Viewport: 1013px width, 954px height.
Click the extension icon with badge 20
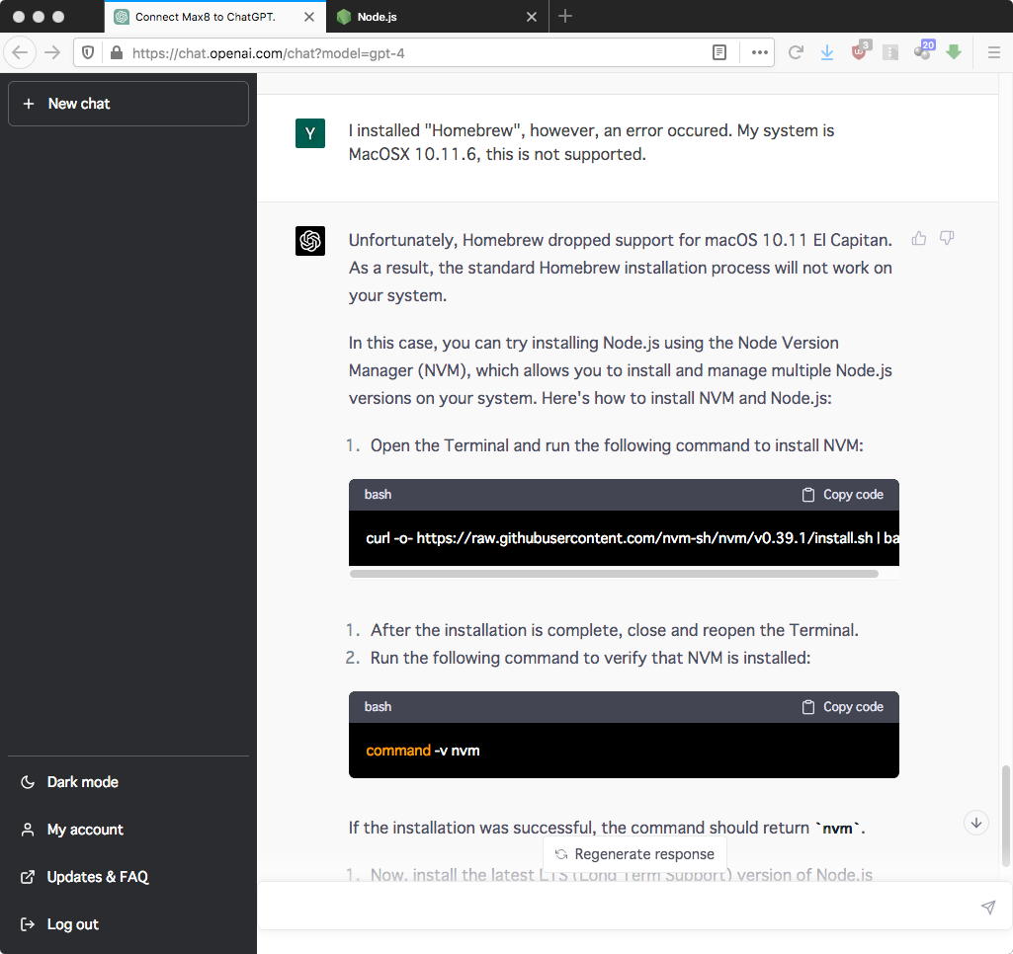coord(924,50)
